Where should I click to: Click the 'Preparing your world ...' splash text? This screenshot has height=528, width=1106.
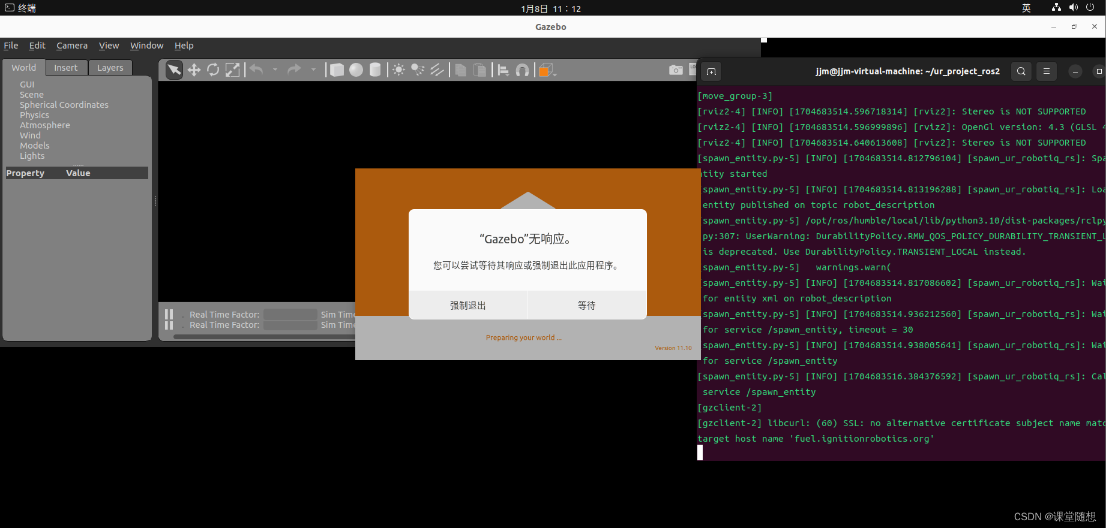(524, 337)
